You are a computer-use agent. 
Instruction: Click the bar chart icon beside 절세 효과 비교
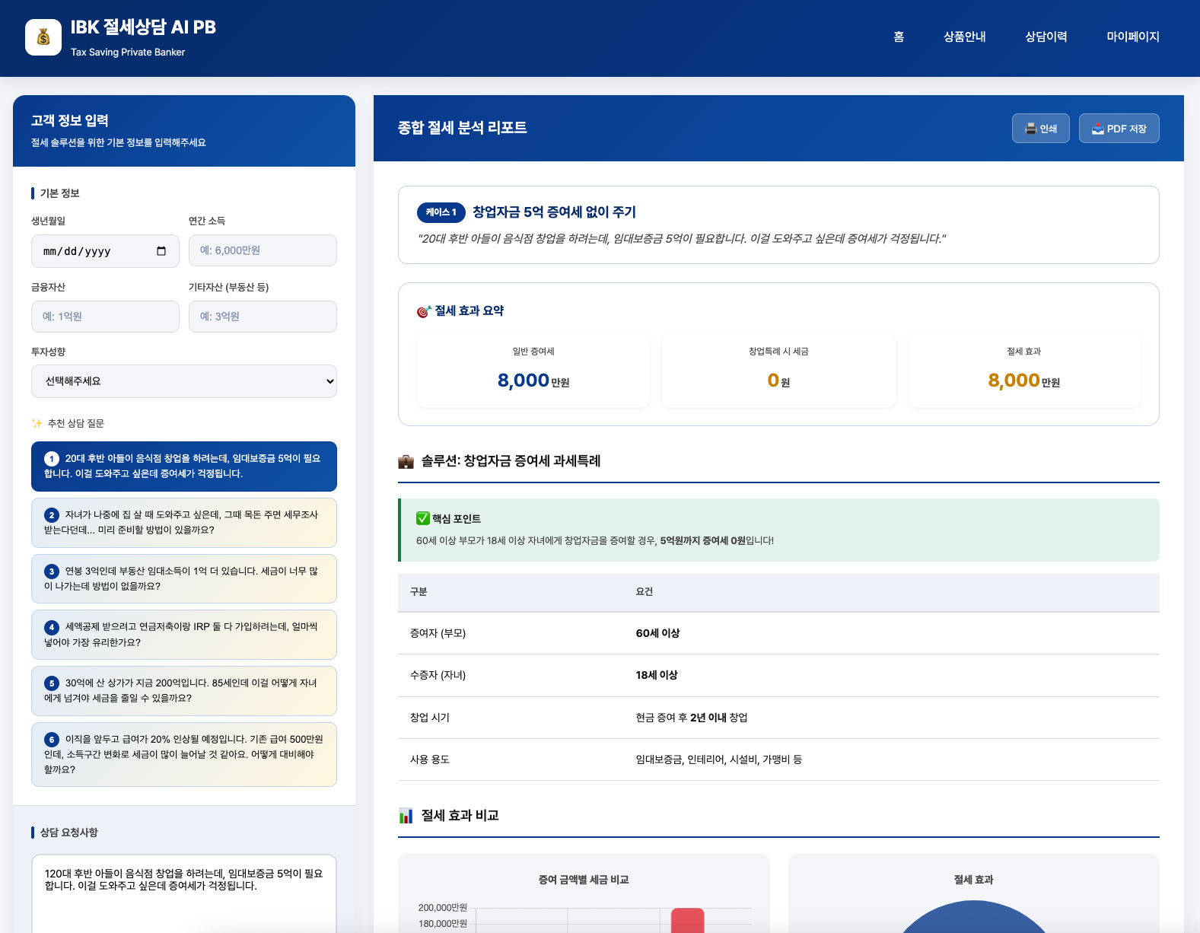click(406, 816)
